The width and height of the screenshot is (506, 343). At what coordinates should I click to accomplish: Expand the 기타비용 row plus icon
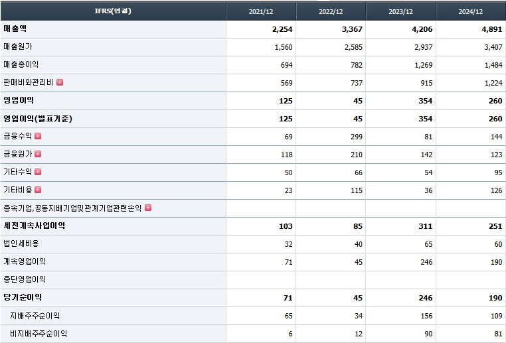click(x=38, y=190)
